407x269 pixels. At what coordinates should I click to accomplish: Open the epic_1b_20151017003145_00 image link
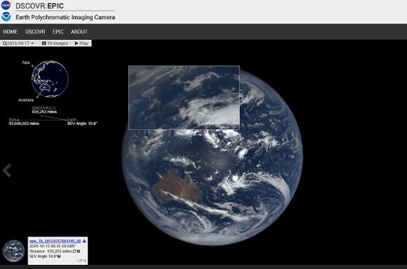coord(55,241)
